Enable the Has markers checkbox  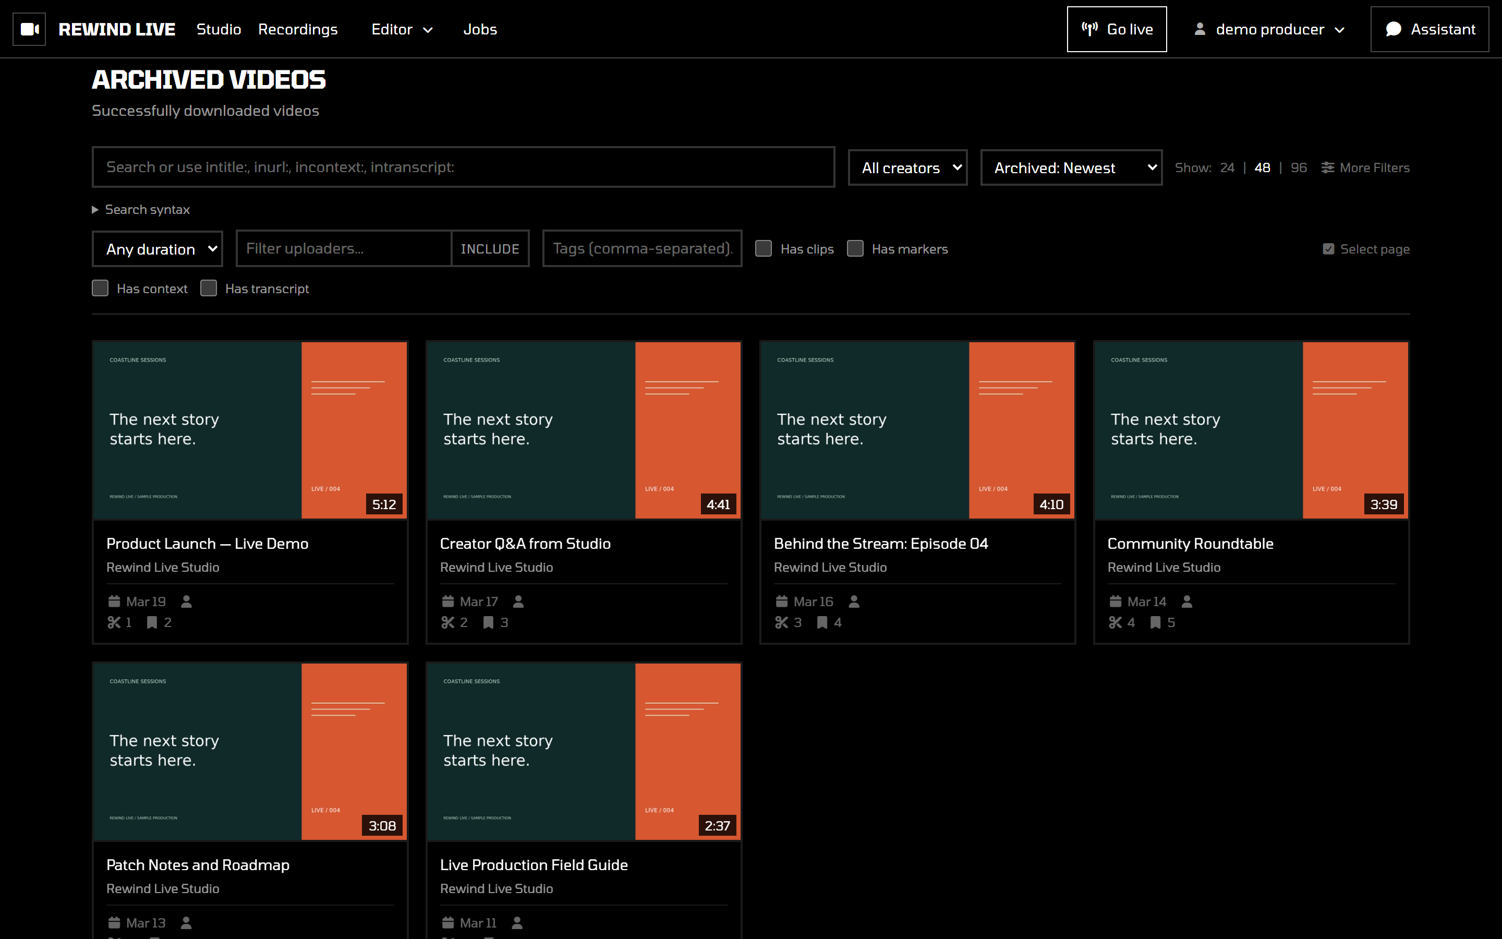pyautogui.click(x=855, y=248)
